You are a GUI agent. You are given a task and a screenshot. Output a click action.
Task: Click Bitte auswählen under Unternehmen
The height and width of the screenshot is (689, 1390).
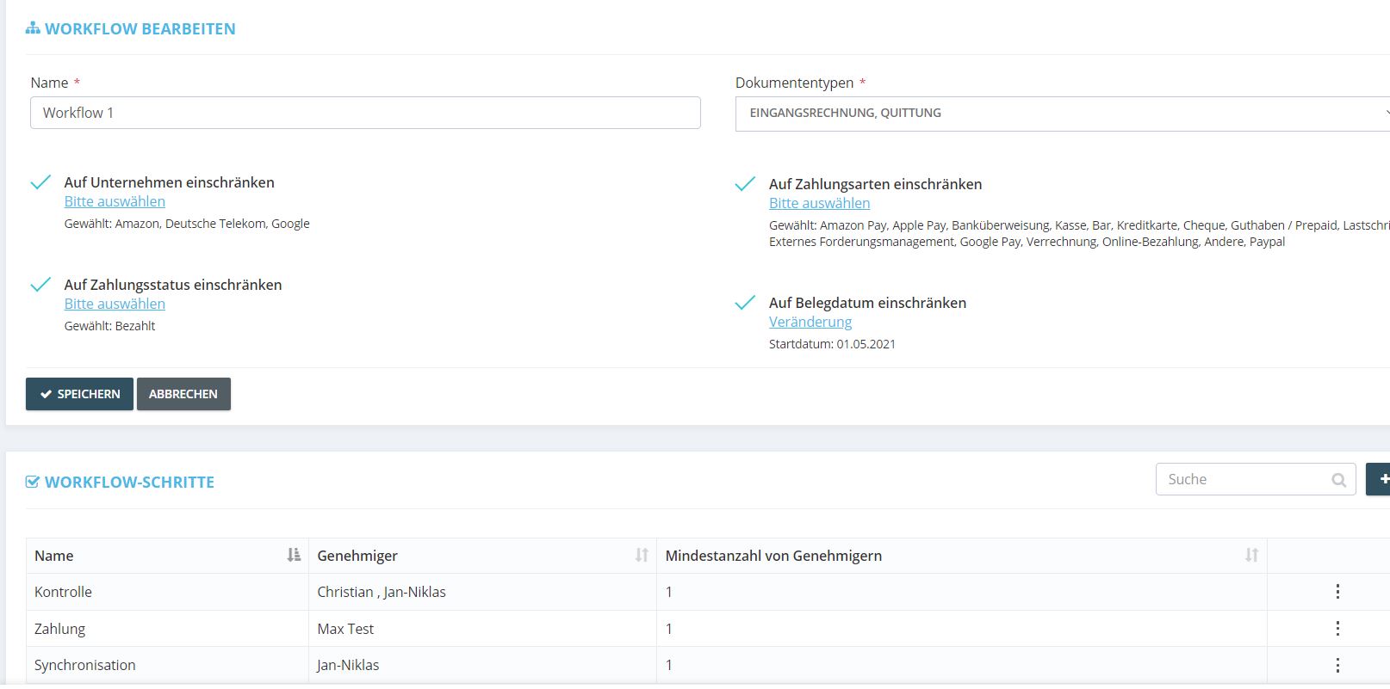point(115,201)
